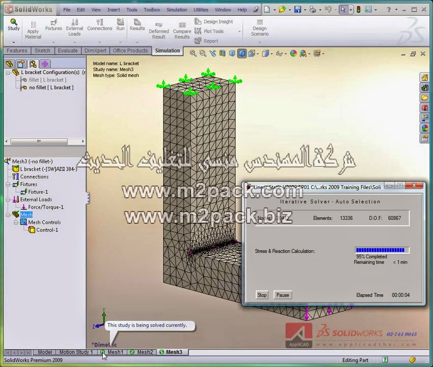The height and width of the screenshot is (367, 433).
Task: Collapse the External Loads tree node
Action: pyautogui.click(x=8, y=199)
